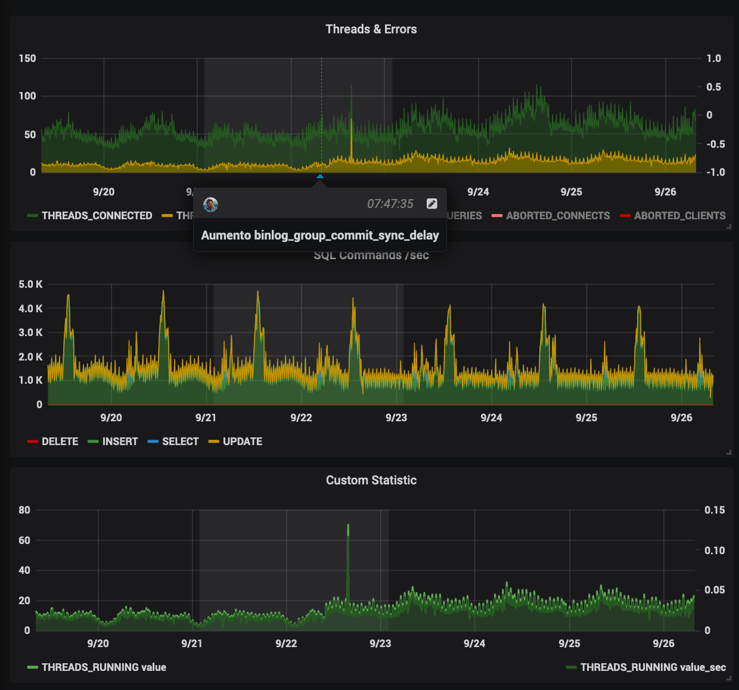Image resolution: width=739 pixels, height=690 pixels.
Task: Click the 9/24 label on the Threads & Errors axis
Action: [478, 192]
